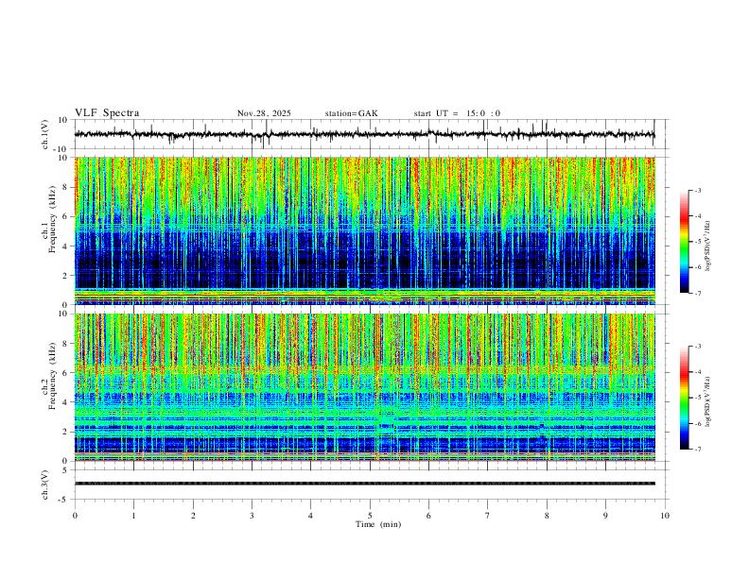The height and width of the screenshot is (578, 749).
Task: Click the "station=GAK" label
Action: (x=351, y=113)
